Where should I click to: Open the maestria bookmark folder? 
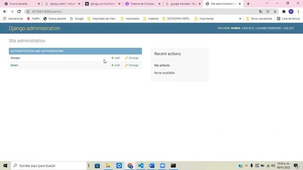(x=151, y=18)
